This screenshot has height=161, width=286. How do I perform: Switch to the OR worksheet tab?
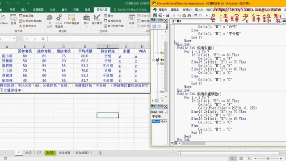point(39,153)
